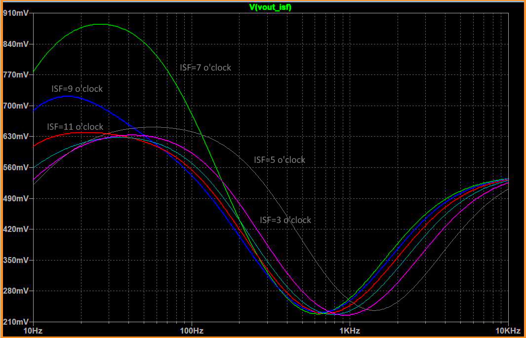526x338 pixels.
Task: Click the 700mV vertical axis label
Action: [16, 106]
